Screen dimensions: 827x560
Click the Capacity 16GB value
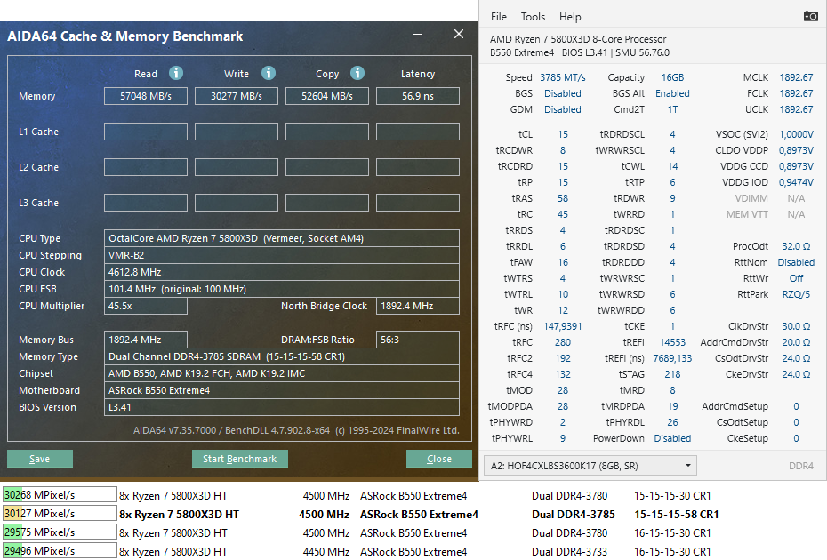tap(672, 77)
